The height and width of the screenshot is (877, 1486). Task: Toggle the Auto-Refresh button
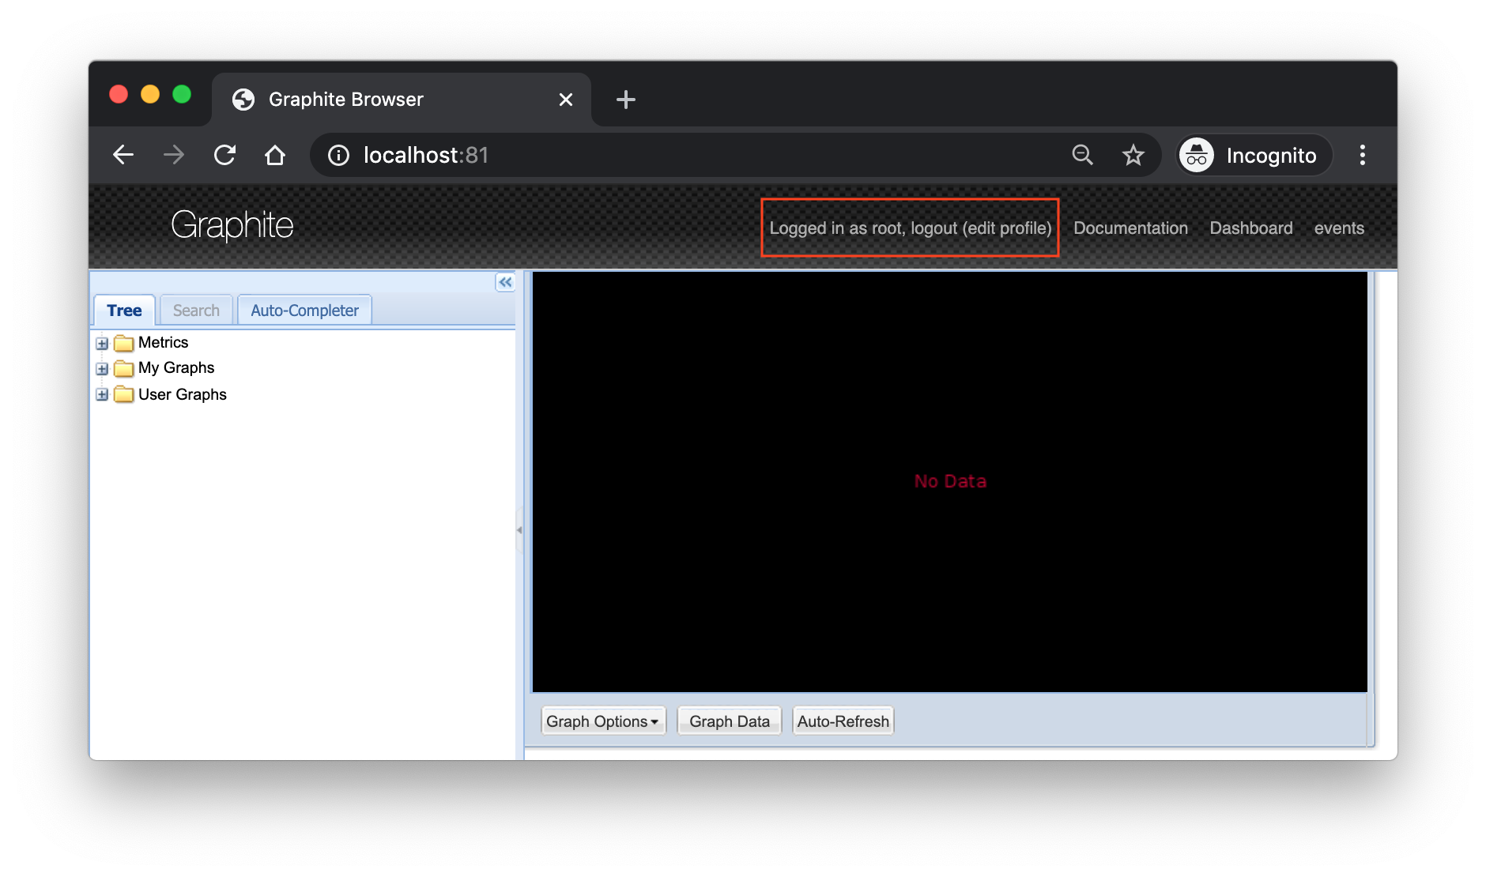(x=843, y=721)
